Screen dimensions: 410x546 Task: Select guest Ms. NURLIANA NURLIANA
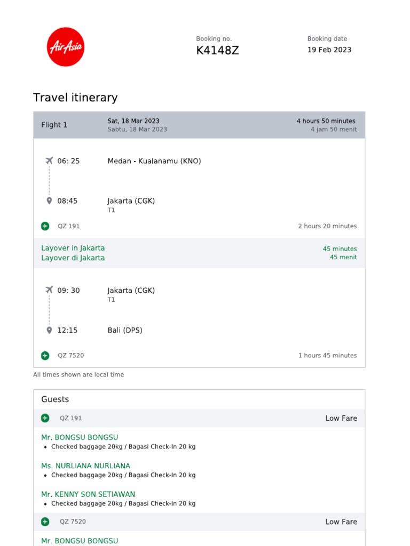tap(85, 465)
